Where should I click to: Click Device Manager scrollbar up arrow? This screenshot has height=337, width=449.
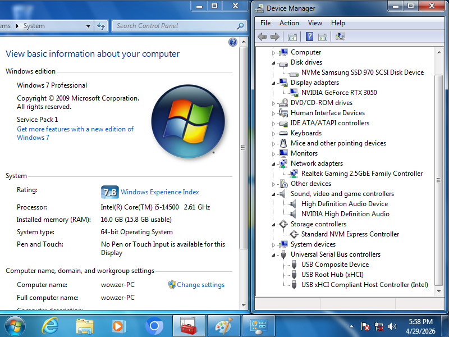[439, 52]
